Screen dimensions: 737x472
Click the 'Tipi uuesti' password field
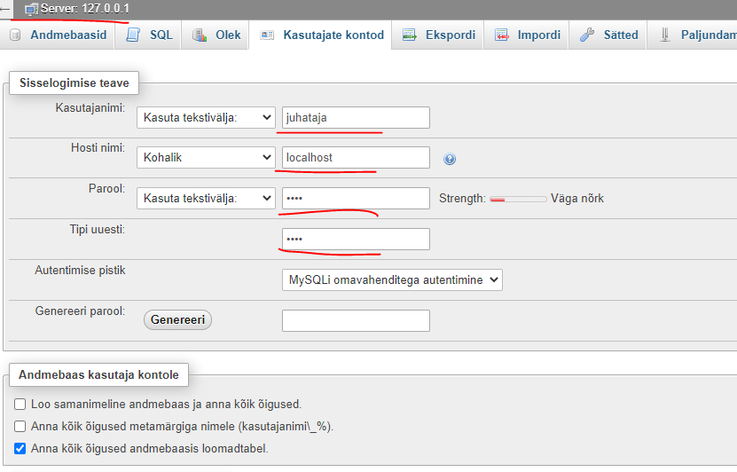coord(356,240)
